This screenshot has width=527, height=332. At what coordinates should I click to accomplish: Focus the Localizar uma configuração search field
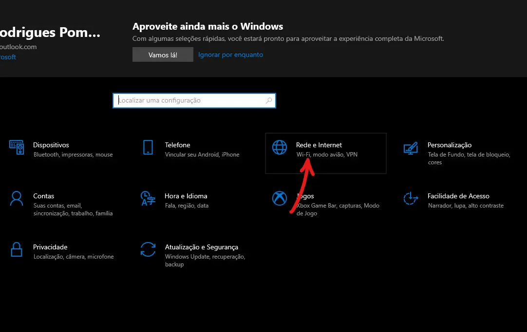pos(194,101)
